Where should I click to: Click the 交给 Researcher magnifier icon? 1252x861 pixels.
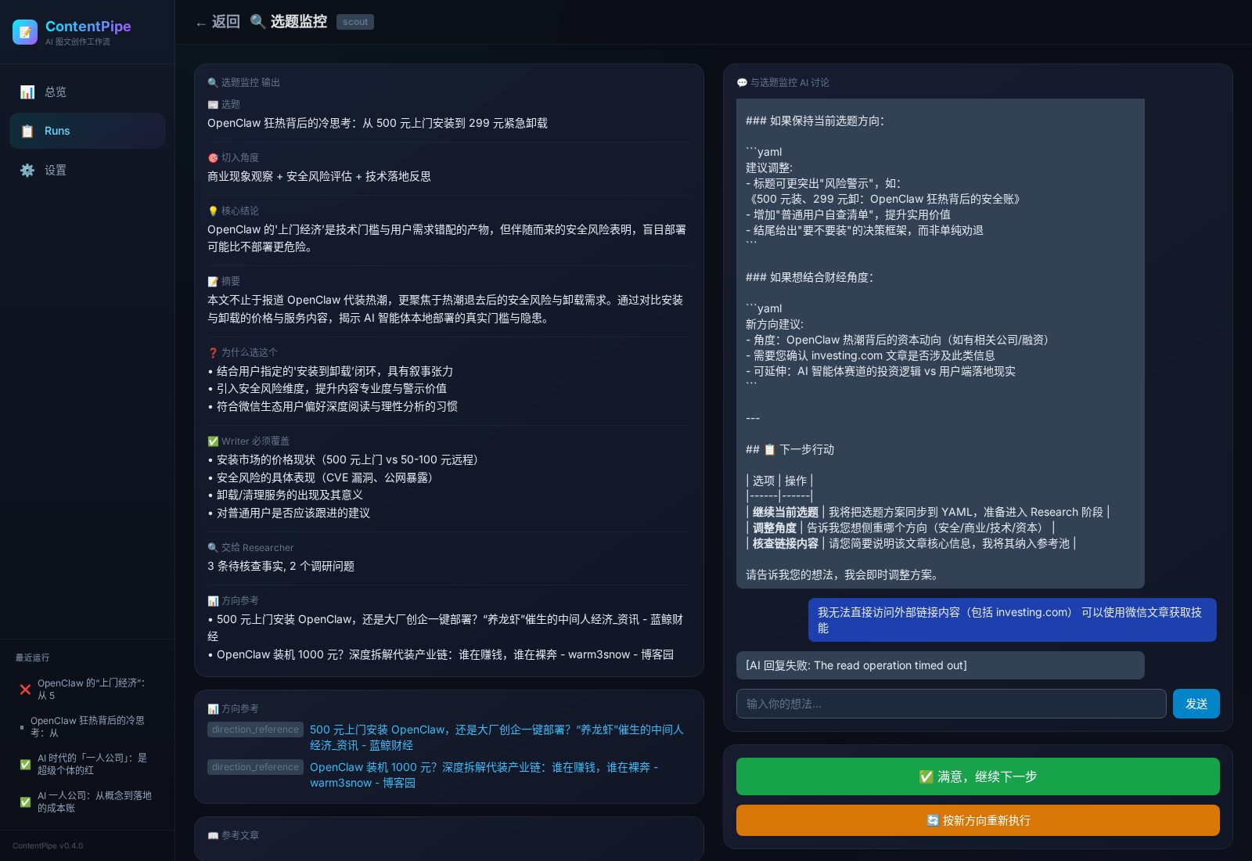213,548
